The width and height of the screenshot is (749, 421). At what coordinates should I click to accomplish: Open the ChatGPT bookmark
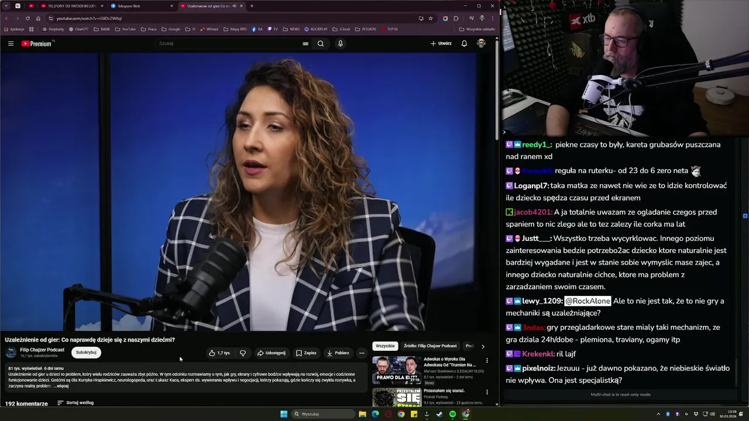coord(78,29)
